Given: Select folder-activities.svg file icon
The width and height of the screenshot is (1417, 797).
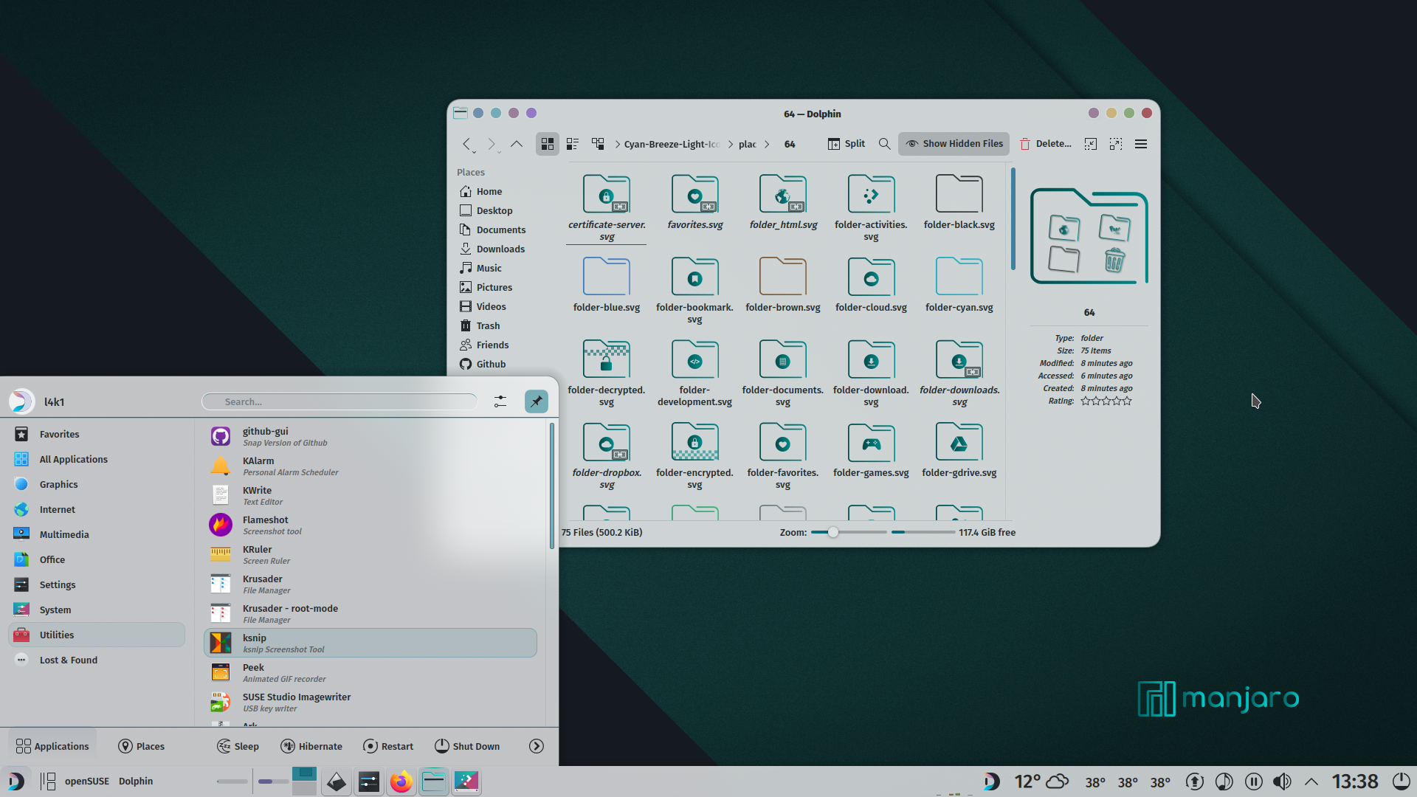Looking at the screenshot, I should [871, 194].
